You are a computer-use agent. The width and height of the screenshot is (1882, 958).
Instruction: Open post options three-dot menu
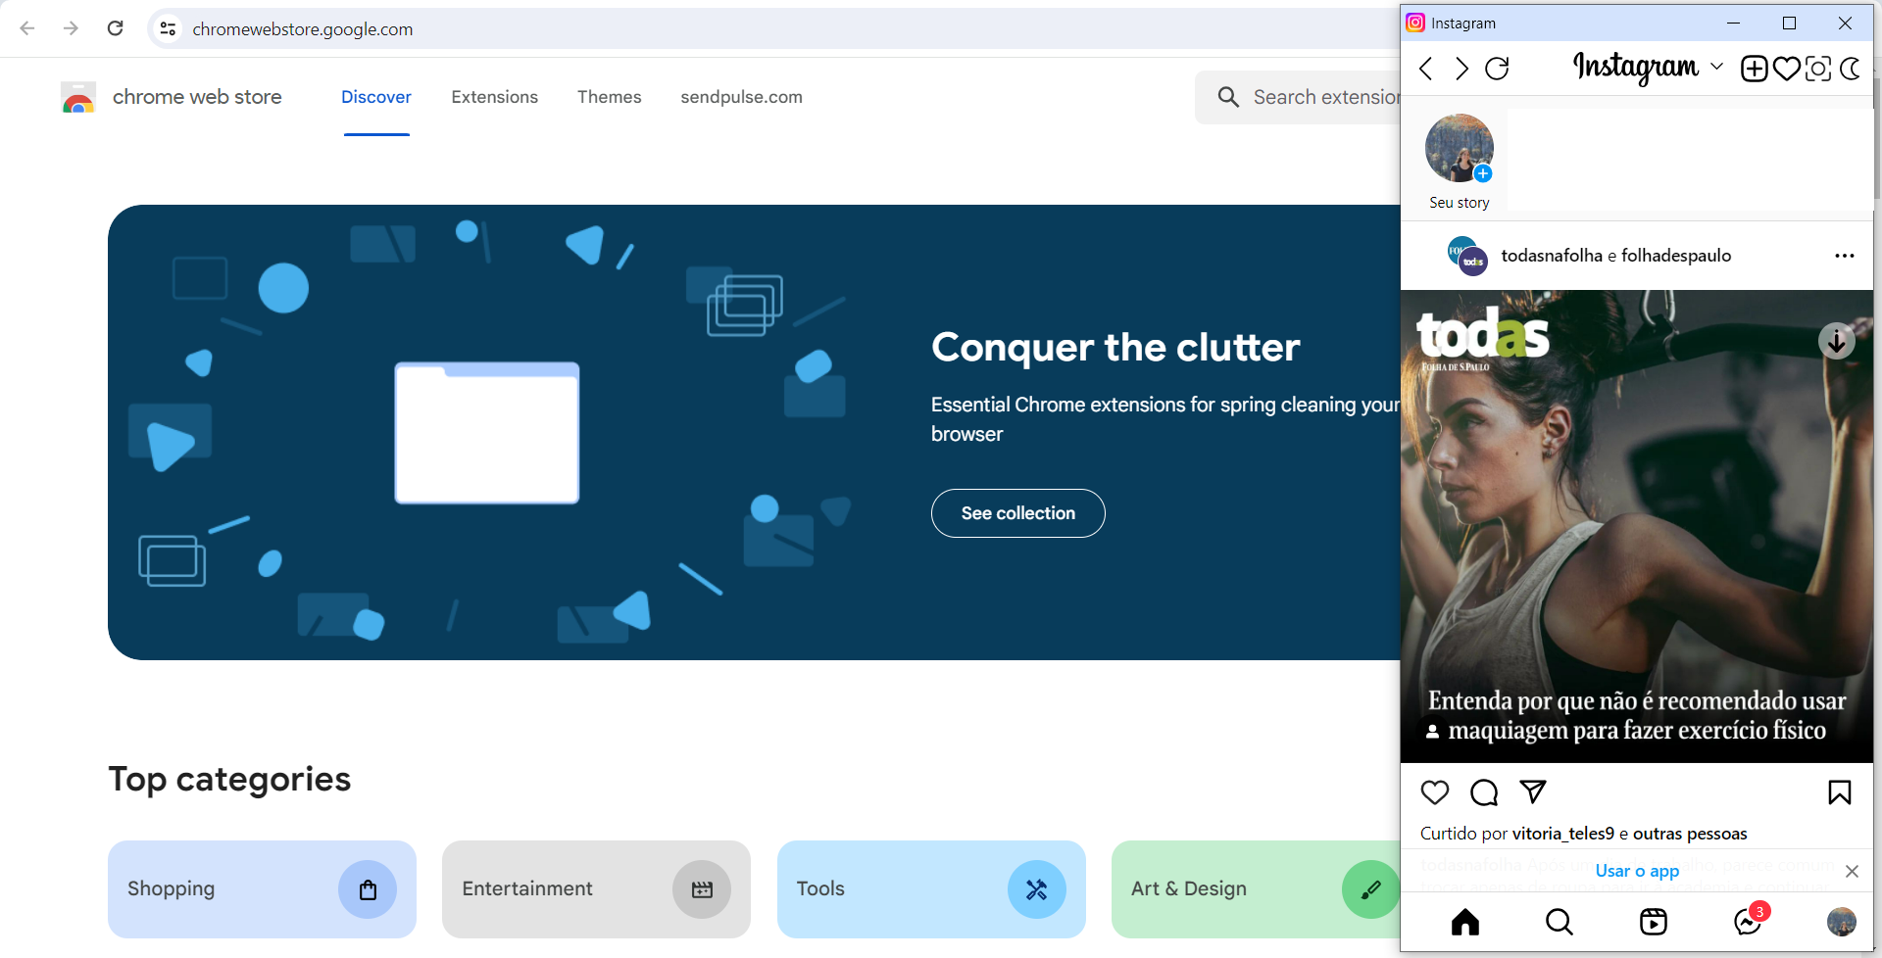tap(1845, 256)
